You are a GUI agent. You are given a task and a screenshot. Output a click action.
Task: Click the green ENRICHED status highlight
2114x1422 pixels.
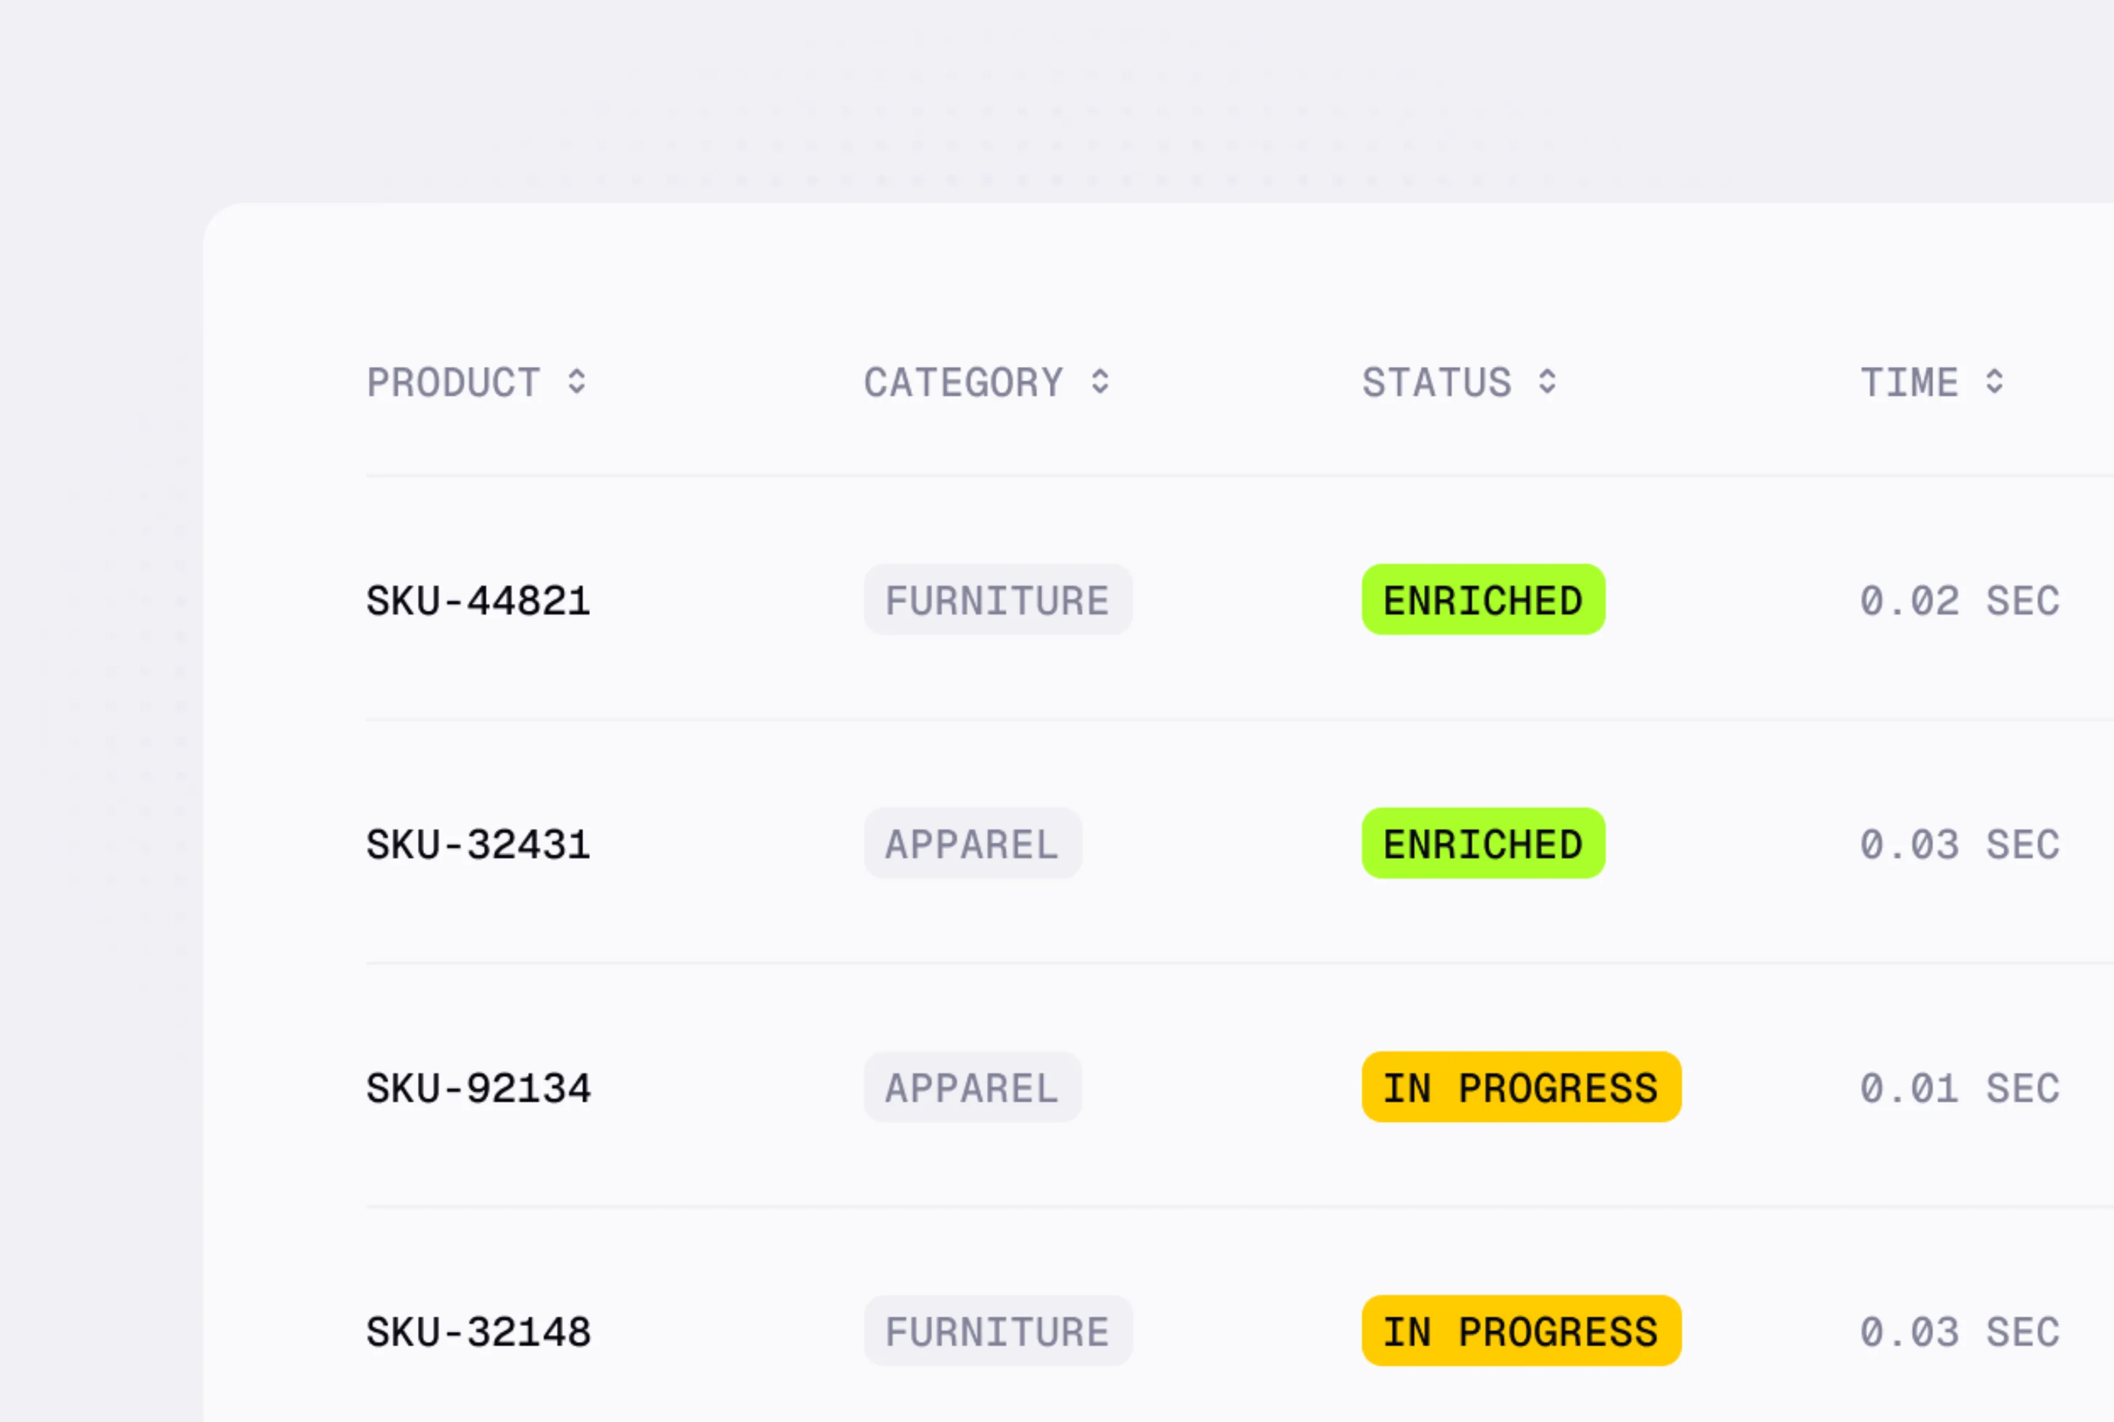click(x=1482, y=598)
